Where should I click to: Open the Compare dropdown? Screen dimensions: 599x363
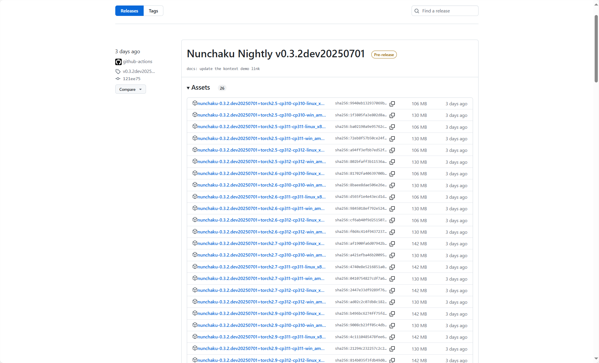pyautogui.click(x=130, y=89)
